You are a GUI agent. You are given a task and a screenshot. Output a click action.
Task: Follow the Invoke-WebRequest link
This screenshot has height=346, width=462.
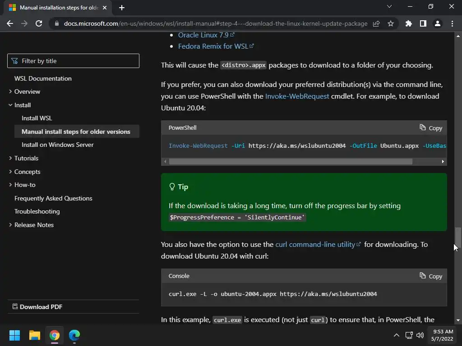(297, 96)
